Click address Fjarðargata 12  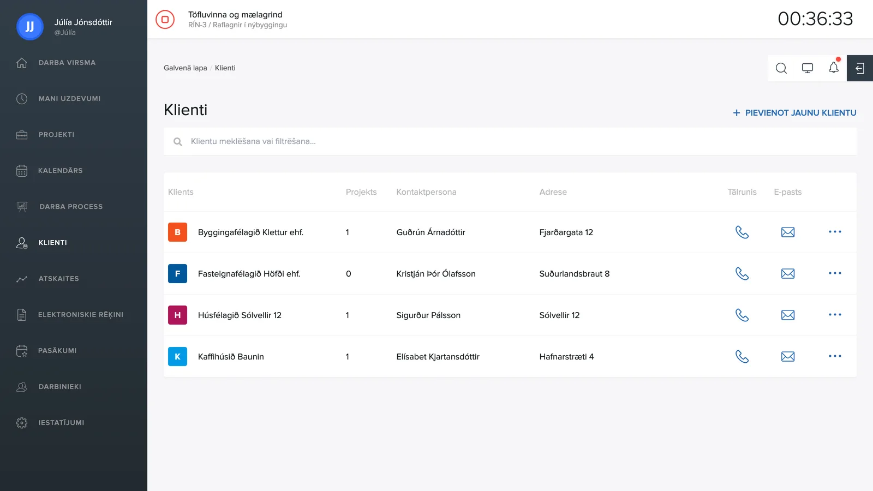point(566,232)
